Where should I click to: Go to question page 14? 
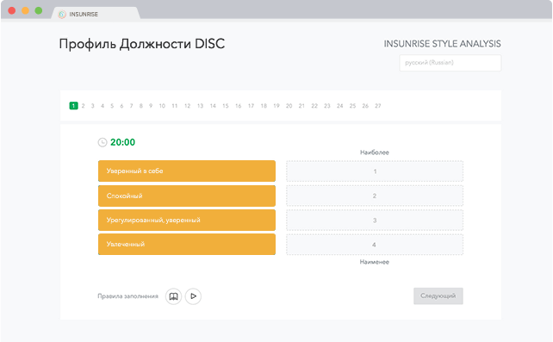[x=213, y=106]
